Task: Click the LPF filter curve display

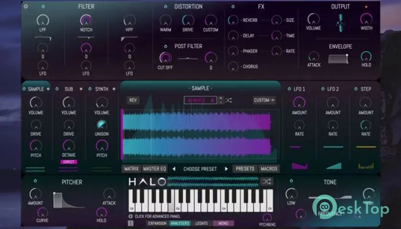Action: 43,38
